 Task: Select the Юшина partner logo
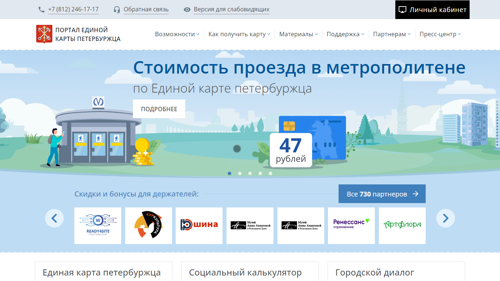point(199,226)
